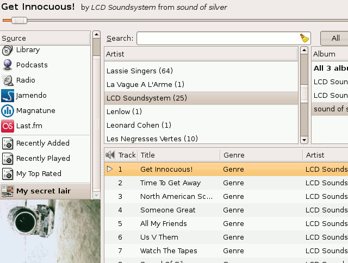Select the My secret lair share icon
The width and height of the screenshot is (348, 263).
pyautogui.click(x=8, y=191)
